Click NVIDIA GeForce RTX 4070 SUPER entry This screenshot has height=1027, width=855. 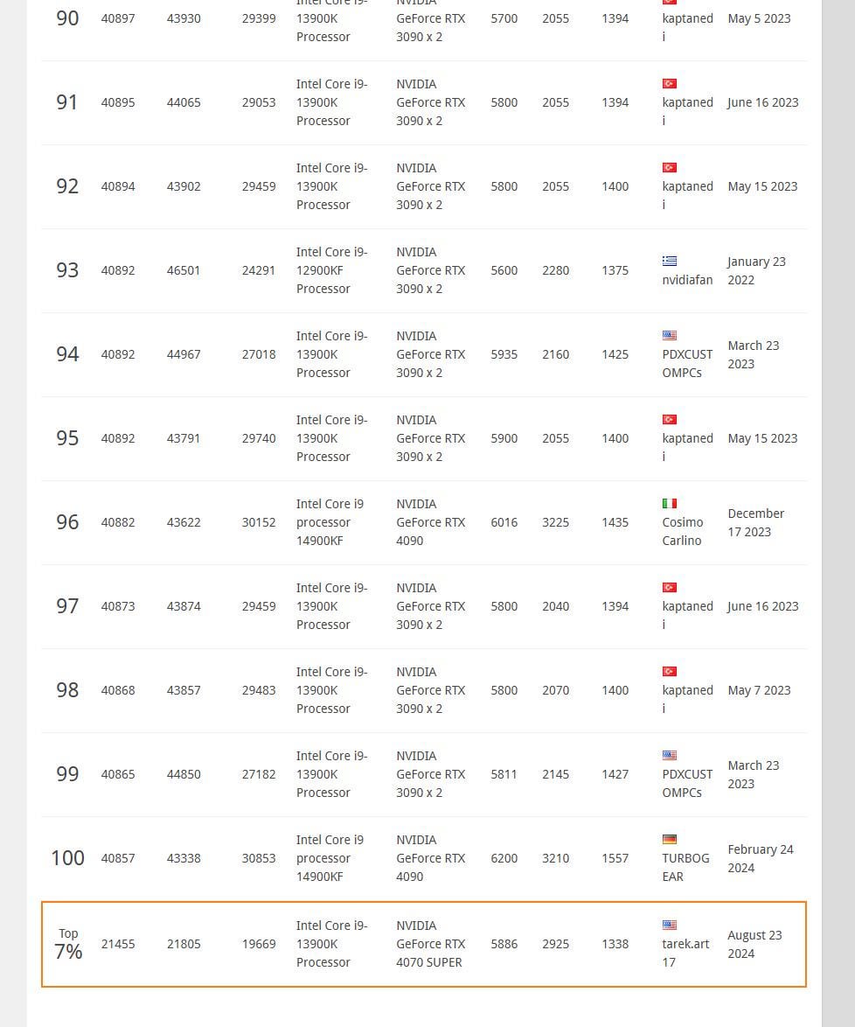(431, 944)
